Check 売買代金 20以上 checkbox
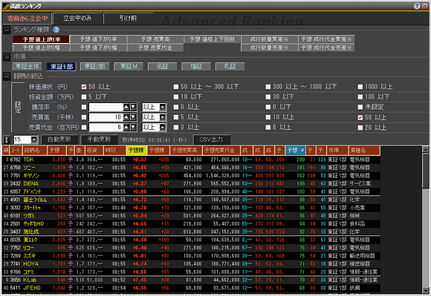This screenshot has height=296, width=431. click(360, 128)
